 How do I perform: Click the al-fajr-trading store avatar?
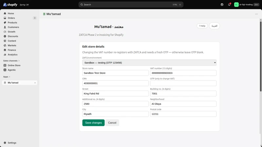click(x=236, y=5)
